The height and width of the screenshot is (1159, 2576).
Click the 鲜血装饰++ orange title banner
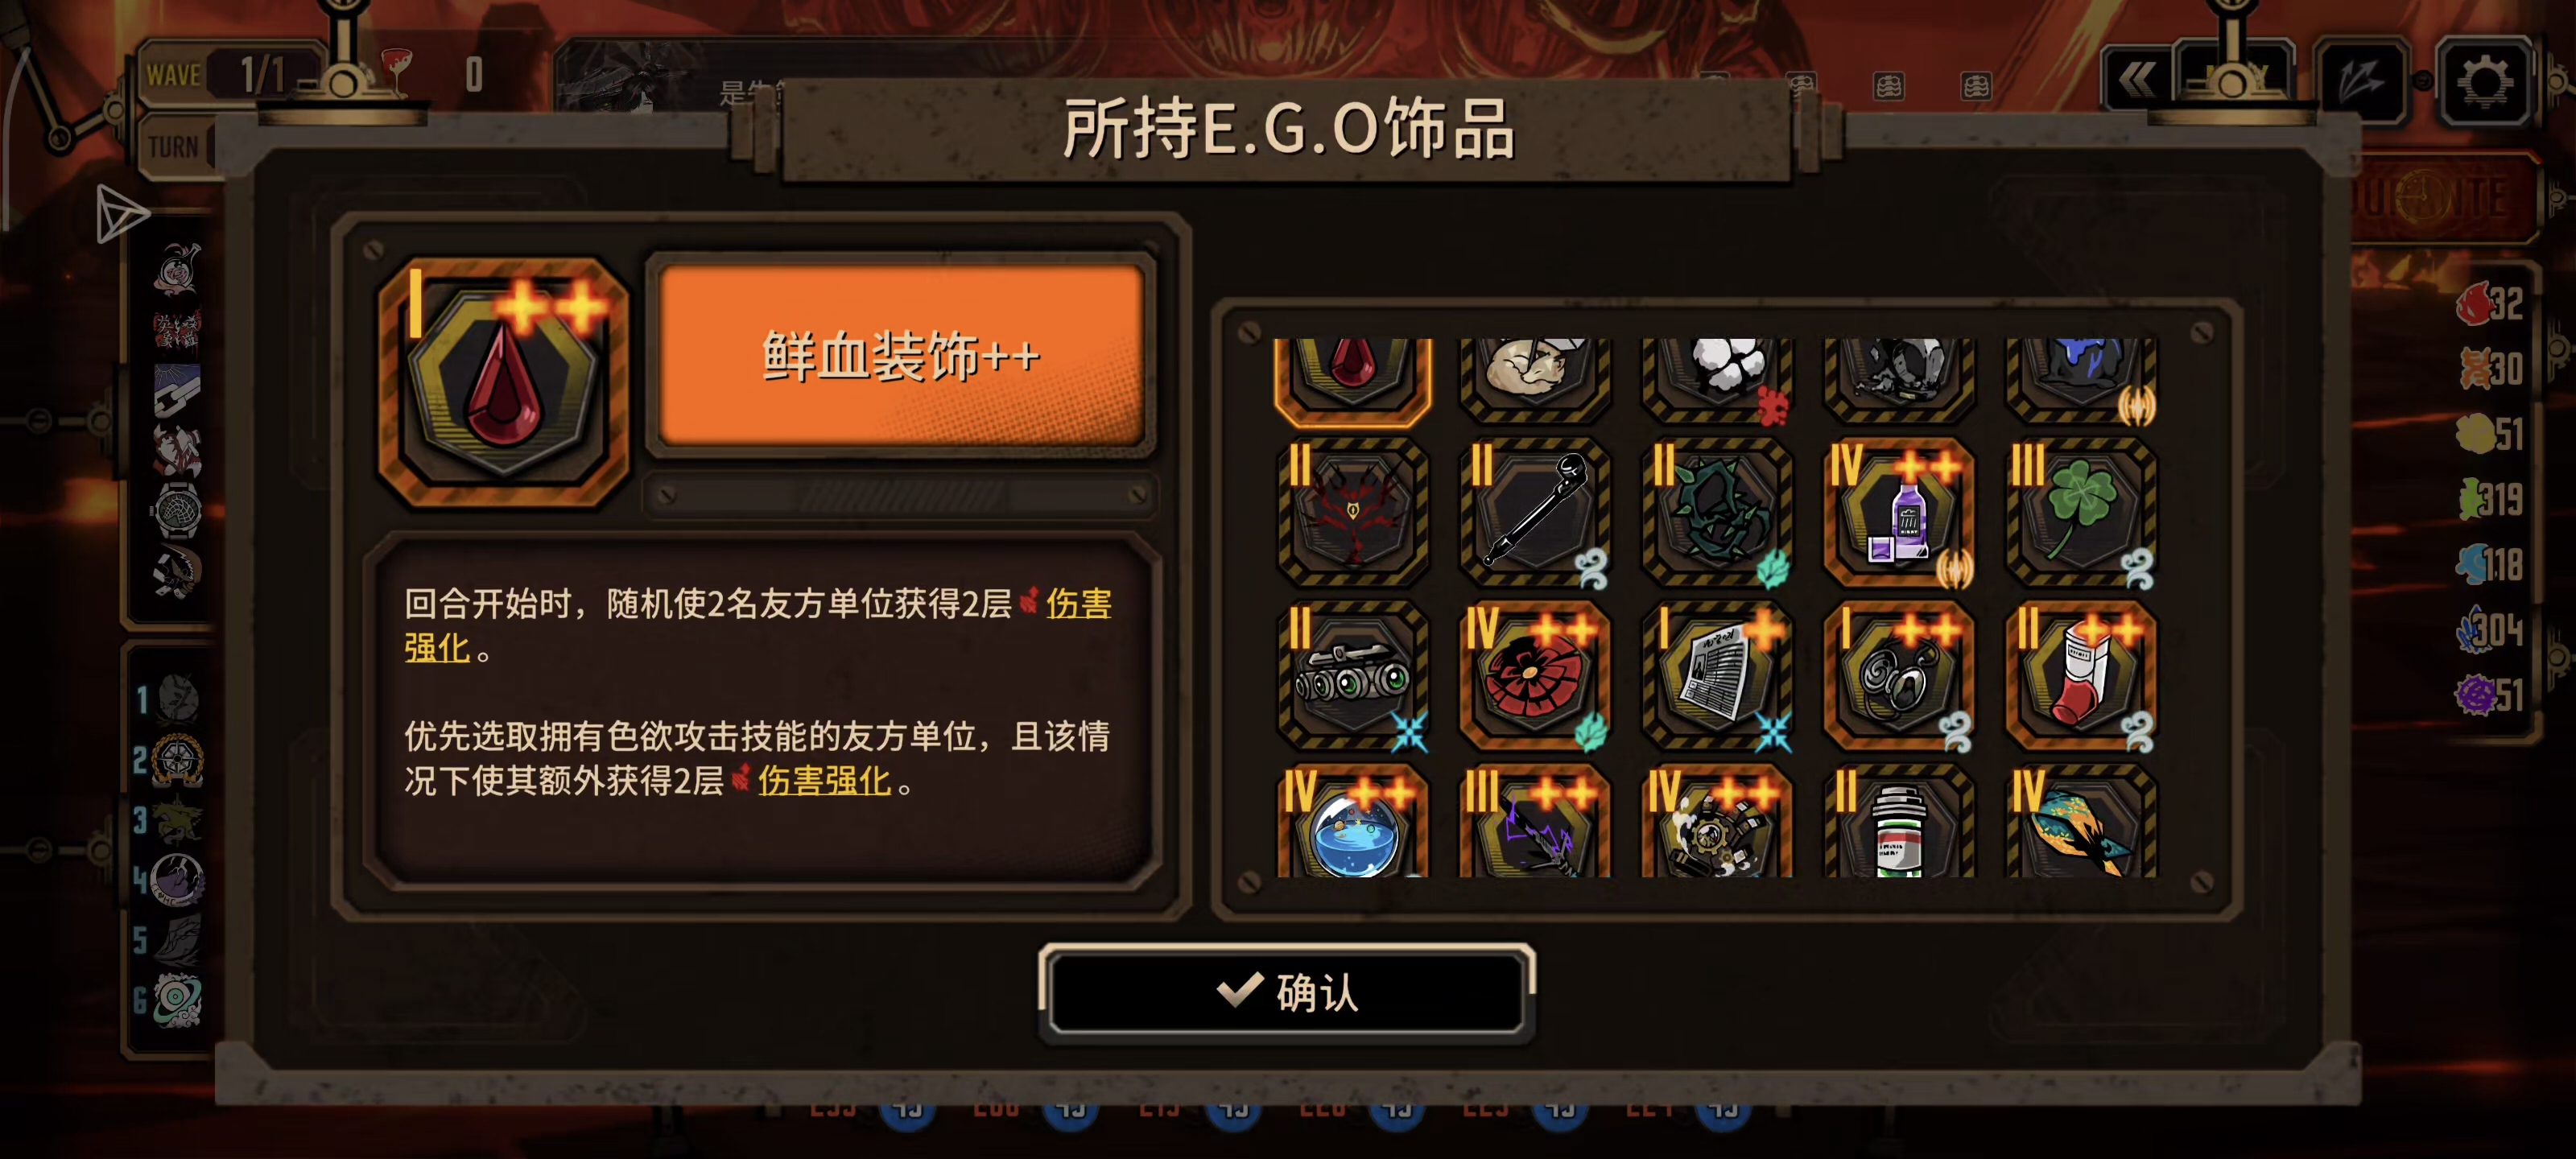(x=901, y=355)
